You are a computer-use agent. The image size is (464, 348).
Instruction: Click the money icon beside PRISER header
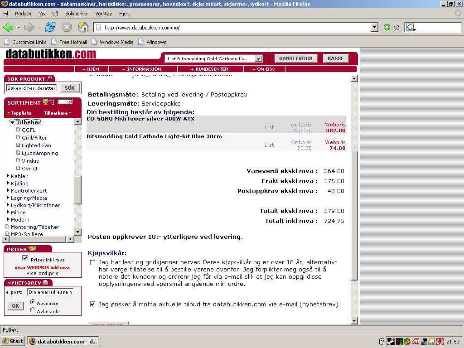(x=32, y=249)
